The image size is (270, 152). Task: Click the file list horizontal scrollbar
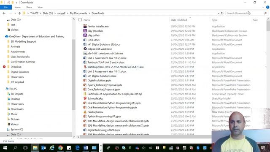point(146,137)
